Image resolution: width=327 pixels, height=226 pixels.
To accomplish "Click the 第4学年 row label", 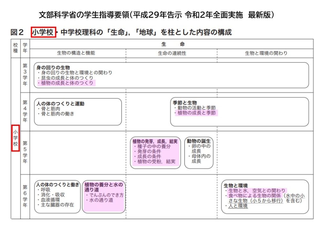I will pyautogui.click(x=25, y=112).
